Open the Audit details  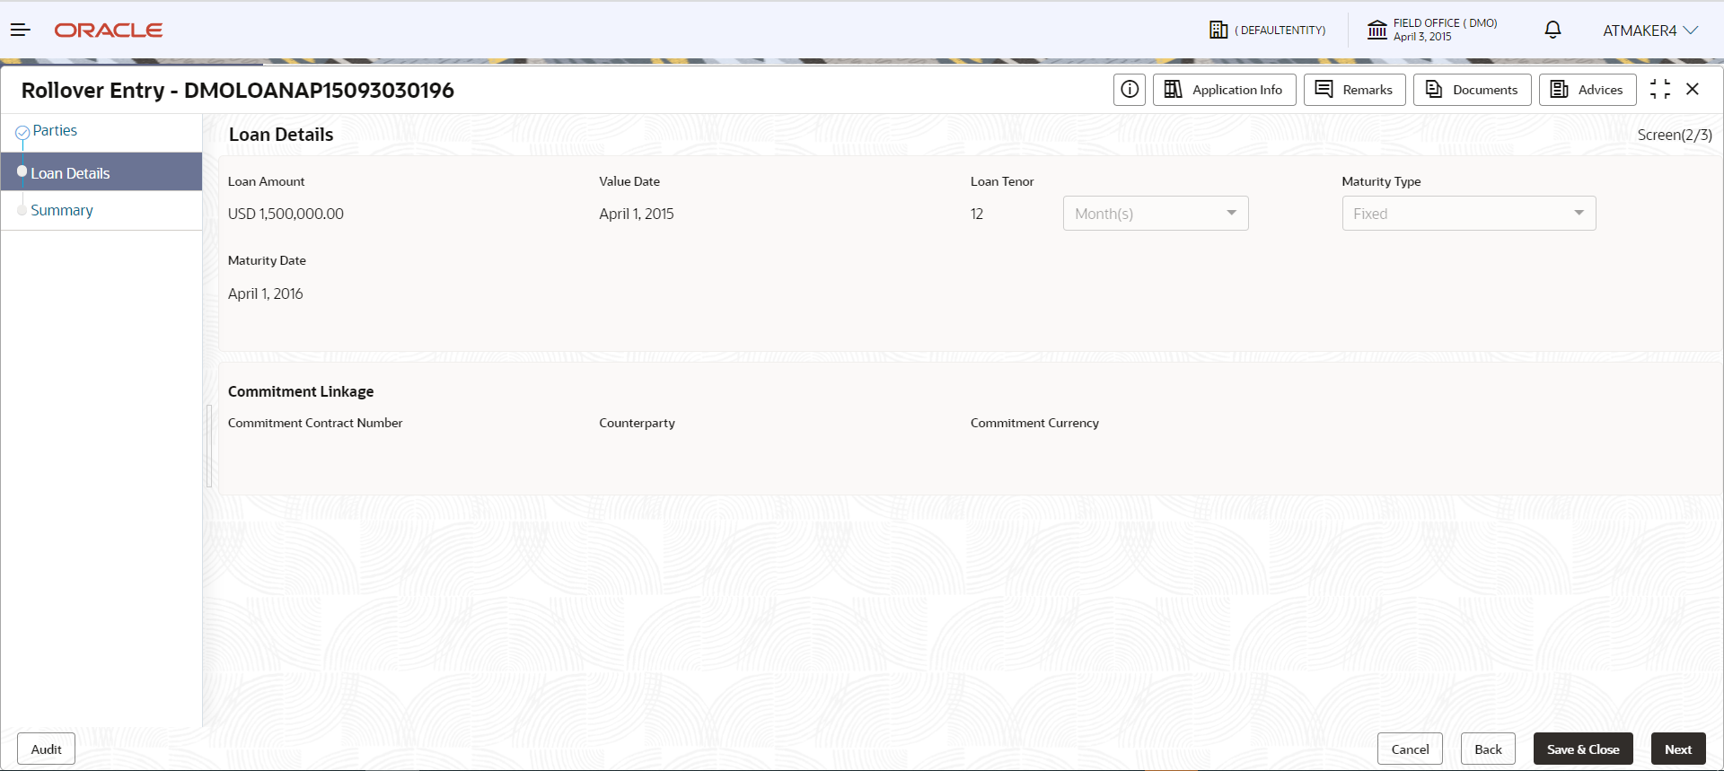[x=46, y=749]
